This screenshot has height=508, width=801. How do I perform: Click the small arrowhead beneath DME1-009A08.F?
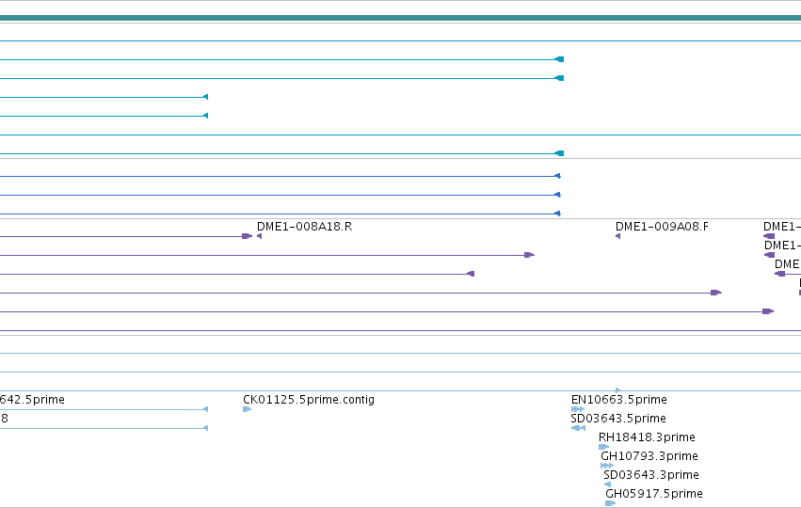(618, 236)
